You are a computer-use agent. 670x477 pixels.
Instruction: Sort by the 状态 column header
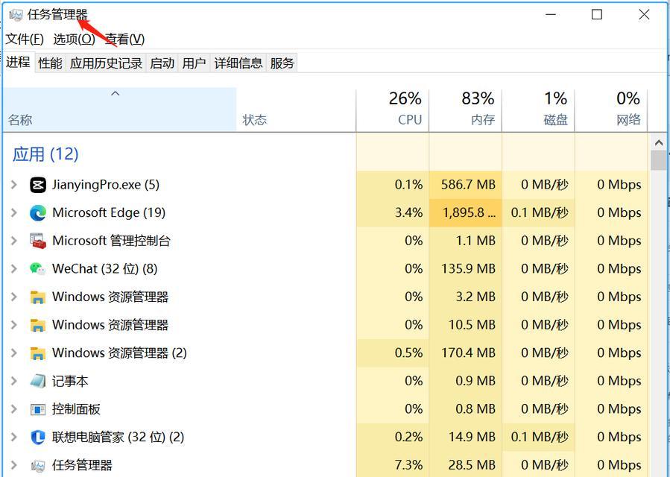(x=296, y=110)
